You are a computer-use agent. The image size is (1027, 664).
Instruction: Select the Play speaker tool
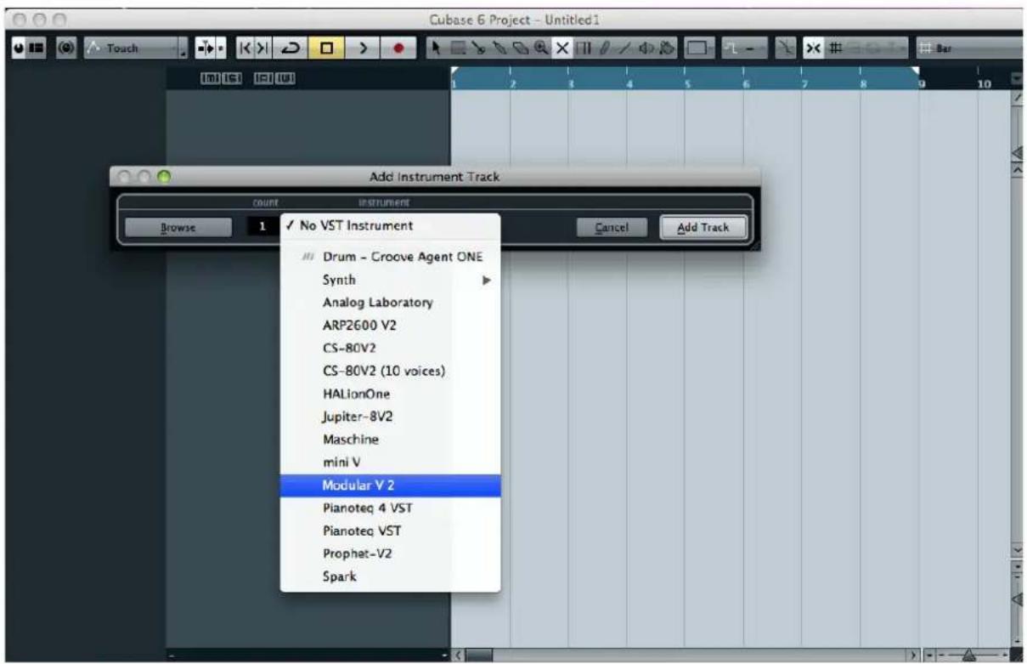pyautogui.click(x=645, y=48)
